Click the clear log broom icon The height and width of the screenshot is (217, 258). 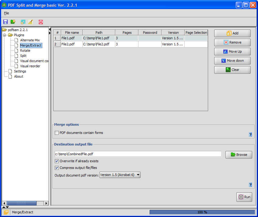[x=30, y=22]
